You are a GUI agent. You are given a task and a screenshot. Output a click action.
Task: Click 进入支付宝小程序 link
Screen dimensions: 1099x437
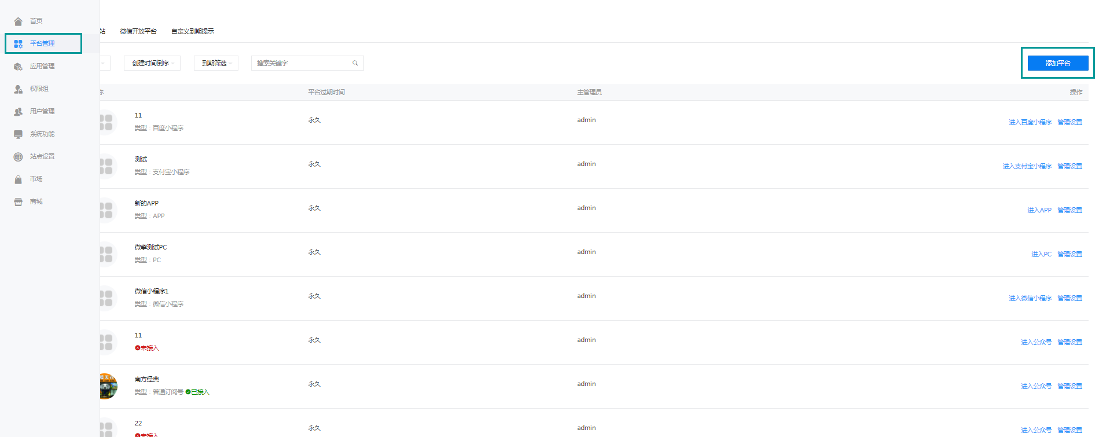click(1027, 166)
